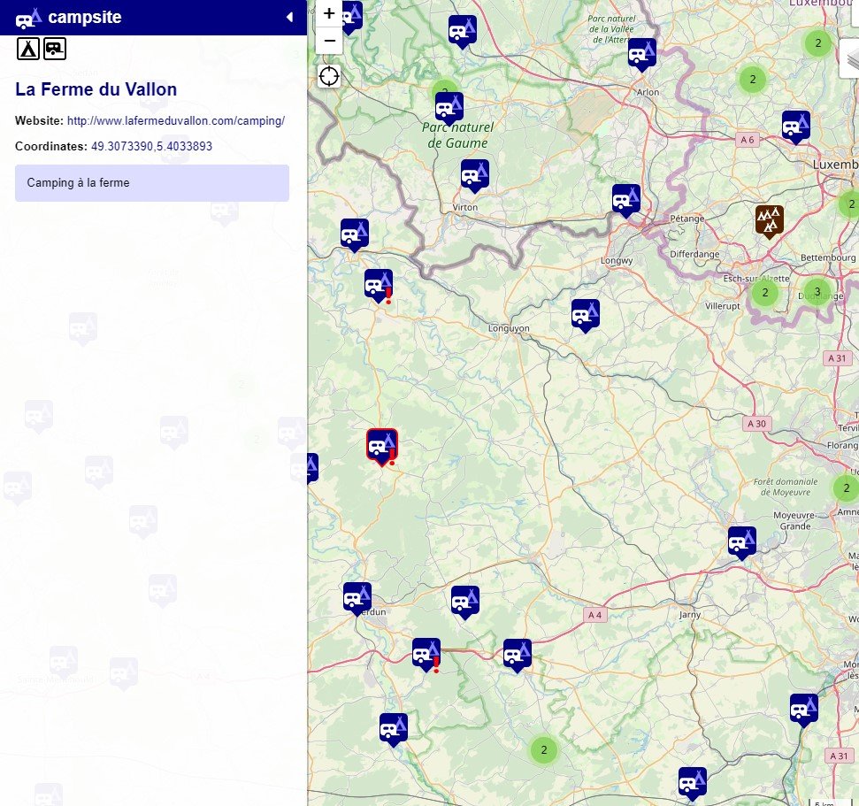Click the campsite marker near Virton
This screenshot has height=806, width=859.
tap(475, 174)
